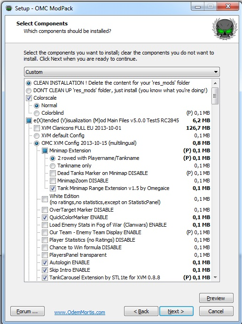
Task: Open the Forum button
Action: point(27,311)
